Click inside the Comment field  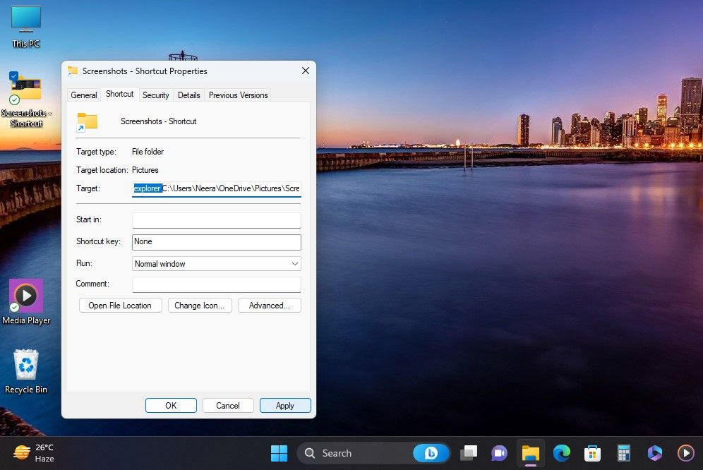216,284
